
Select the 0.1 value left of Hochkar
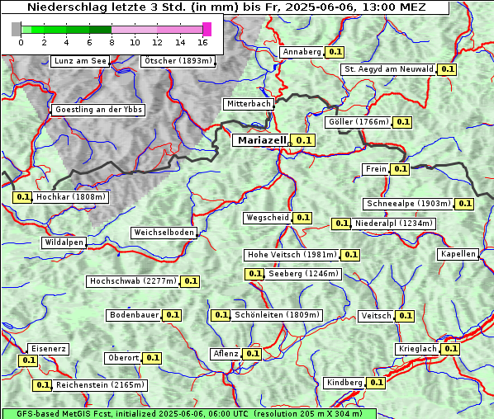click(22, 197)
